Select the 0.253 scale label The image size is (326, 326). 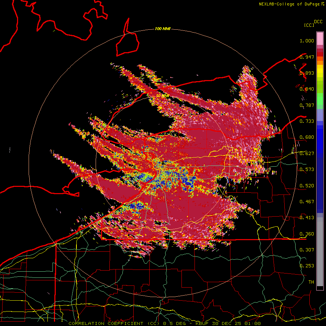(x=307, y=266)
